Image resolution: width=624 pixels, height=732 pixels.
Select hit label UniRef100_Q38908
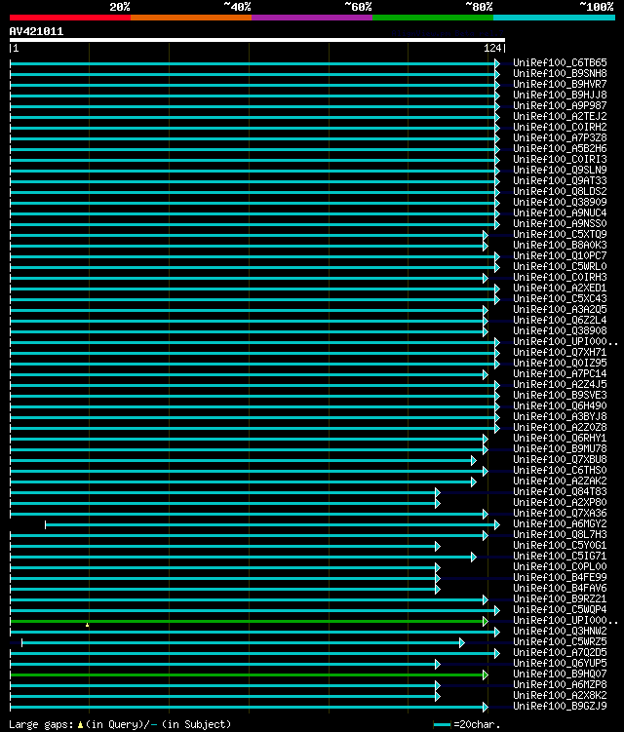coord(560,331)
